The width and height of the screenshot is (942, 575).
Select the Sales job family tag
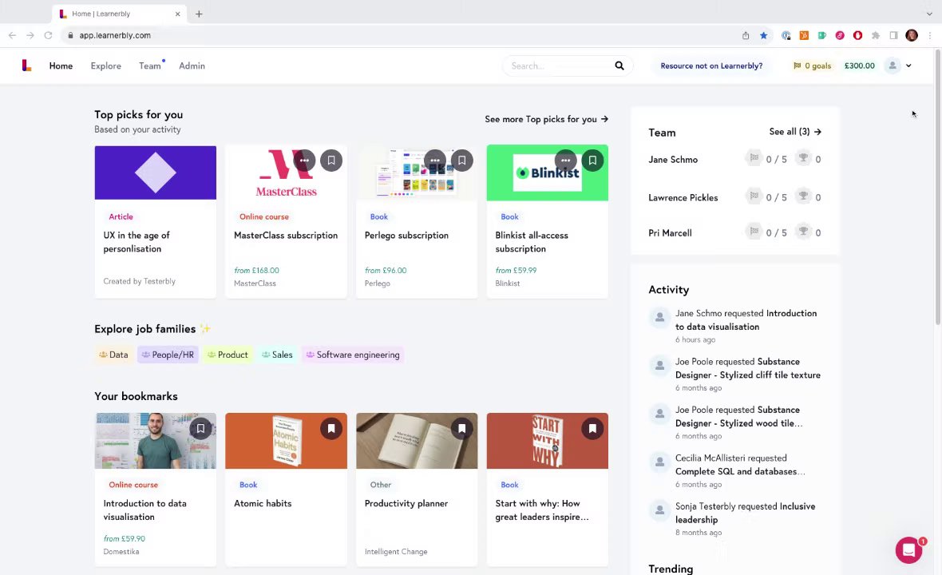[277, 355]
